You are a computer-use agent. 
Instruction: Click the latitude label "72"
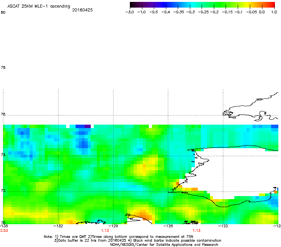[3, 191]
